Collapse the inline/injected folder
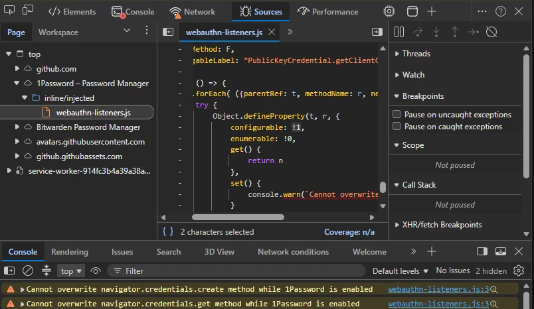 point(25,97)
